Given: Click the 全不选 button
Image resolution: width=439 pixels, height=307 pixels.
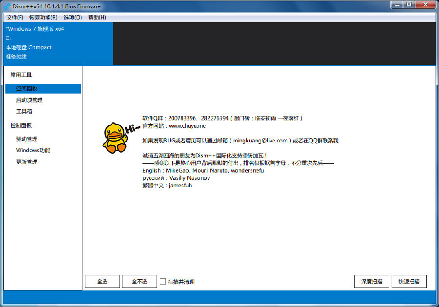Looking at the screenshot, I should tap(140, 281).
